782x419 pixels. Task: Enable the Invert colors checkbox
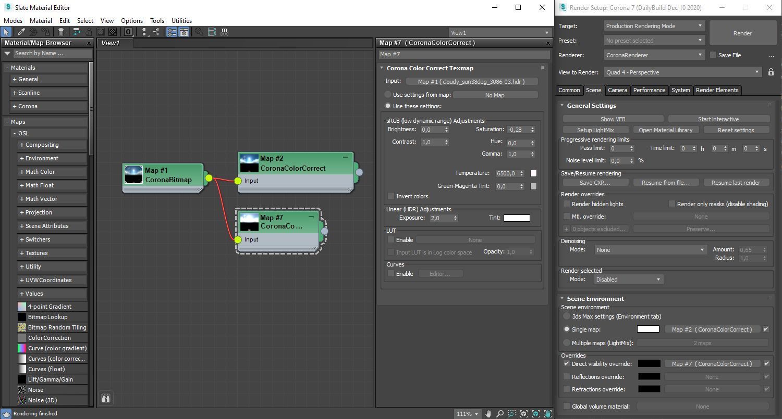coord(391,196)
